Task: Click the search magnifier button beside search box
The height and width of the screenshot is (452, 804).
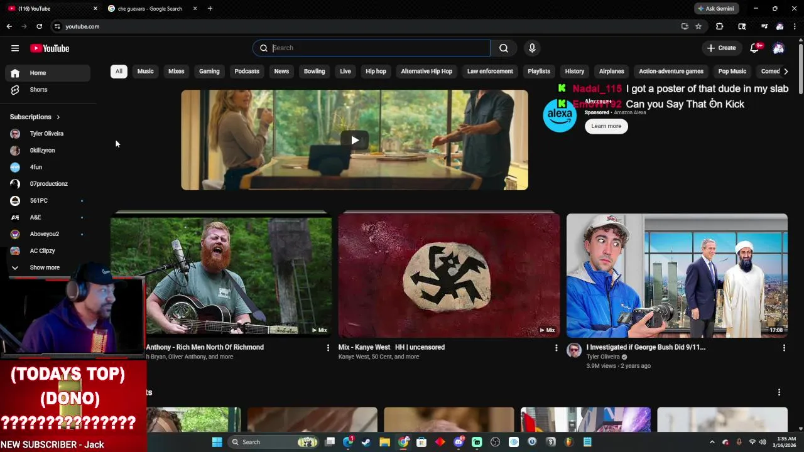Action: point(504,48)
